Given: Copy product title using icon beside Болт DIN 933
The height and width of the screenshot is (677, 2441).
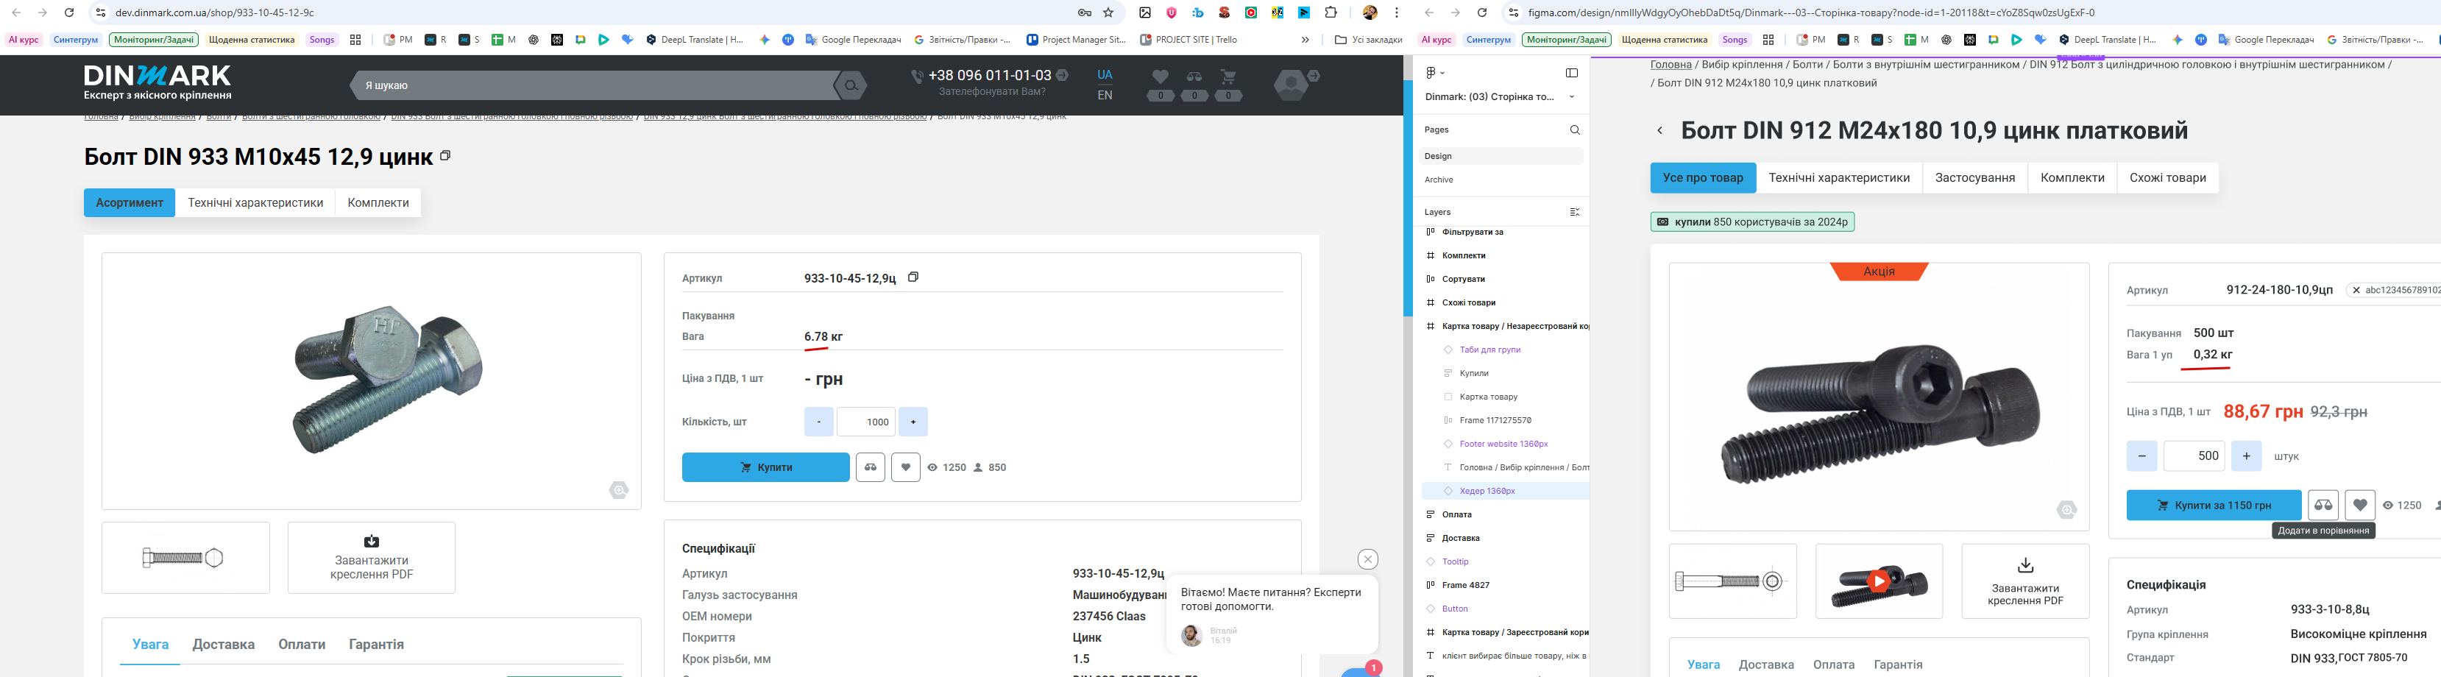Looking at the screenshot, I should click(445, 155).
